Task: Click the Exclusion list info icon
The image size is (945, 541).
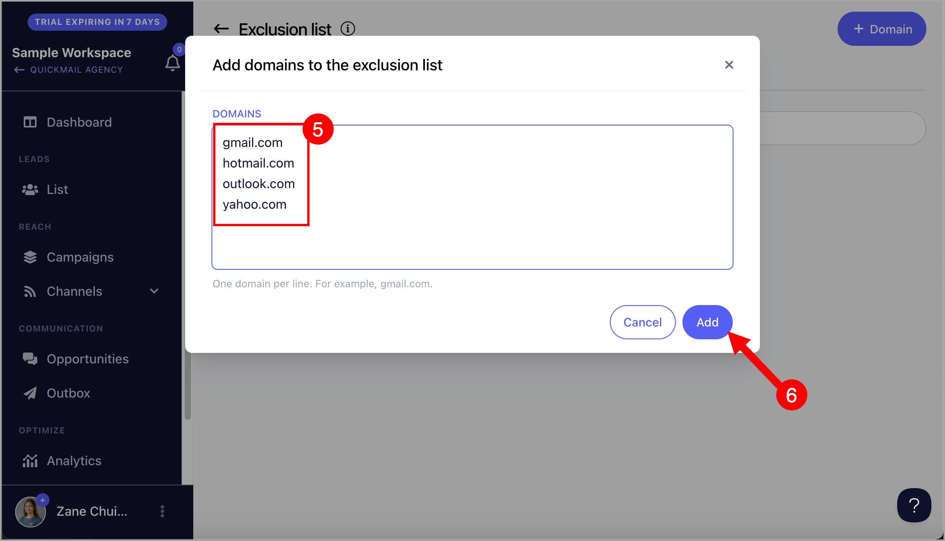Action: click(348, 29)
